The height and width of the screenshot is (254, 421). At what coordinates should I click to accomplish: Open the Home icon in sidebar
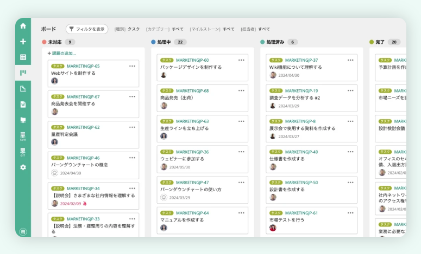pyautogui.click(x=23, y=26)
